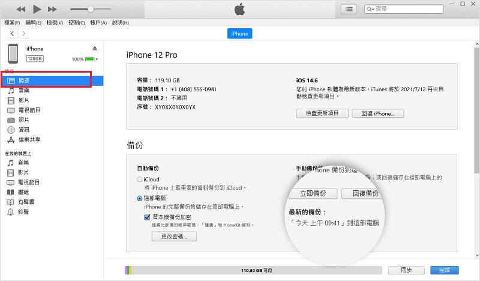Open 檔案共享 in the sidebar
This screenshot has width=480, height=281.
[29, 140]
